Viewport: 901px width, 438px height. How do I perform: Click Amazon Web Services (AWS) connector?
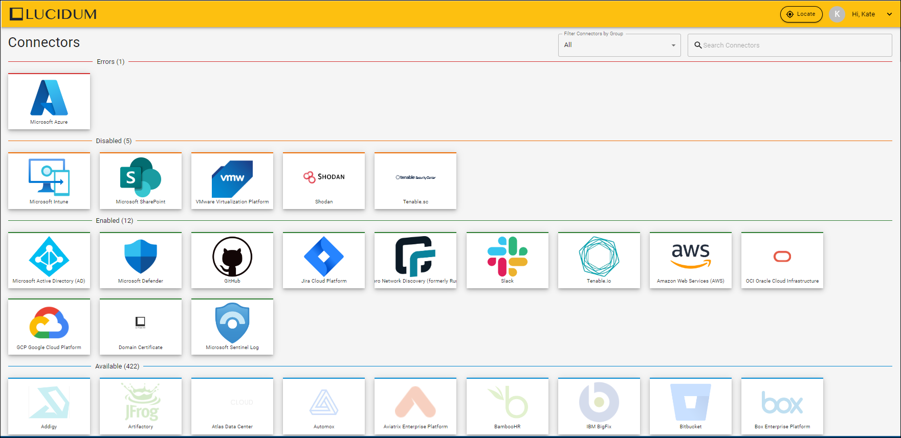point(691,260)
